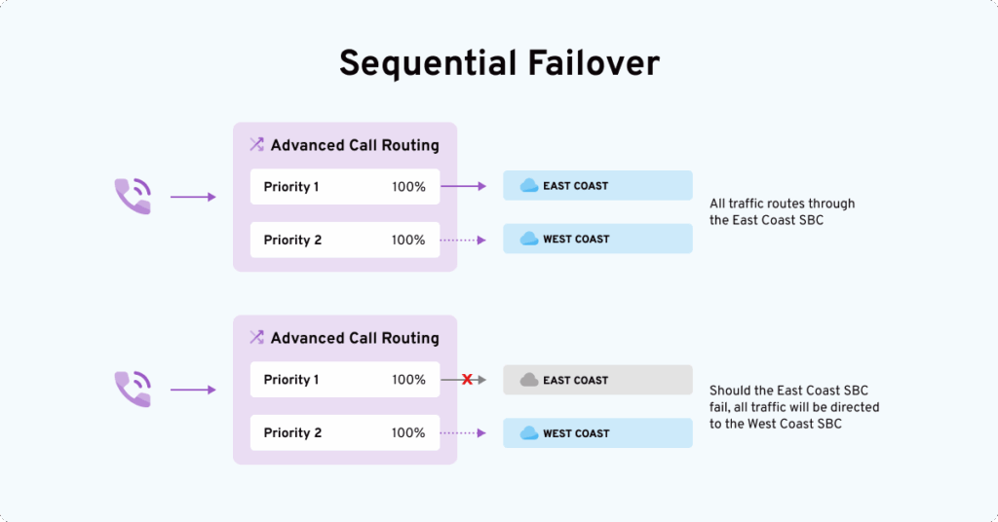Click the cloud icon on the top West Coast box
Viewport: 998px width, 522px height.
coord(529,239)
